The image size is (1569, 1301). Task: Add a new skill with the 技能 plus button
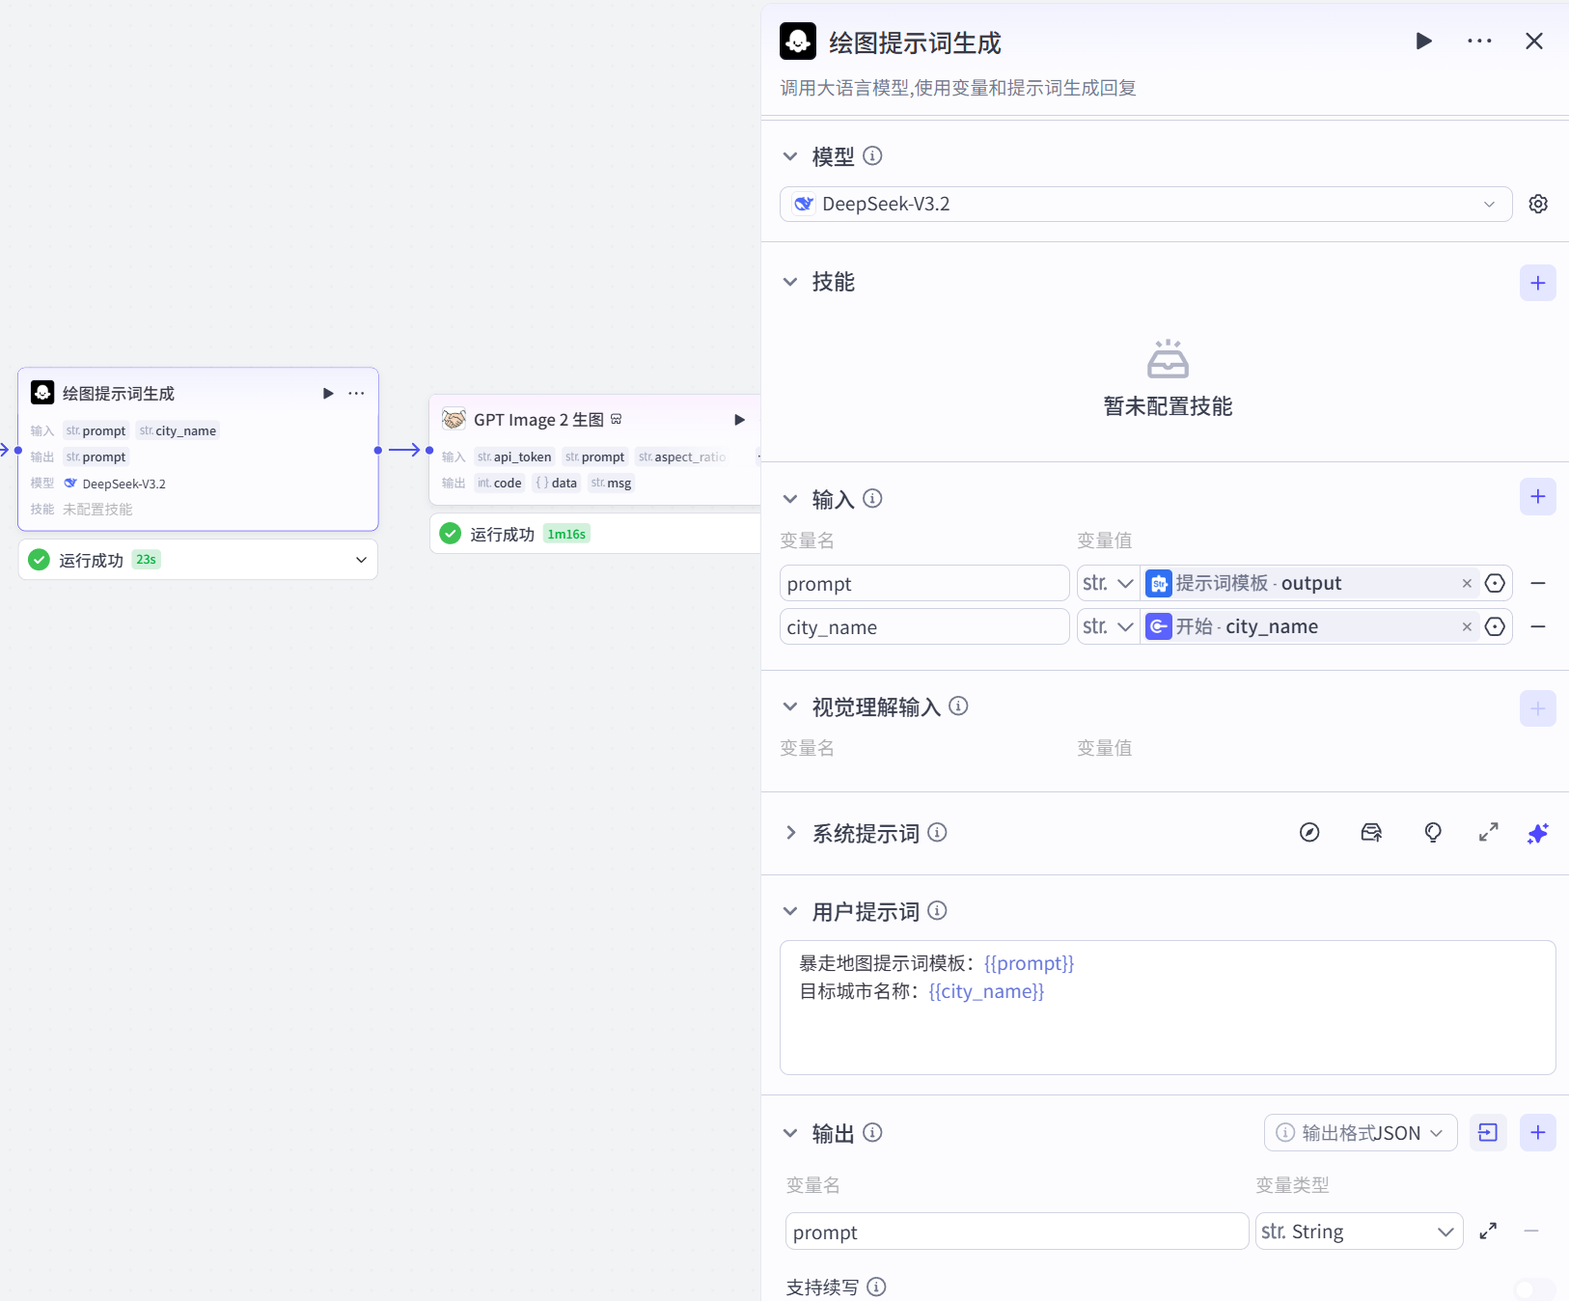click(x=1537, y=283)
